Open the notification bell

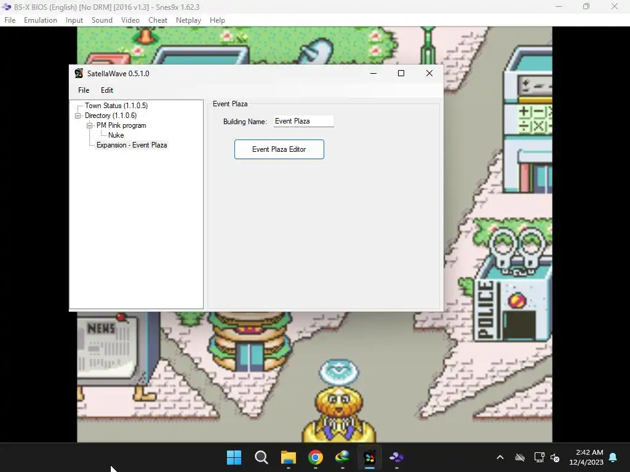tap(613, 457)
